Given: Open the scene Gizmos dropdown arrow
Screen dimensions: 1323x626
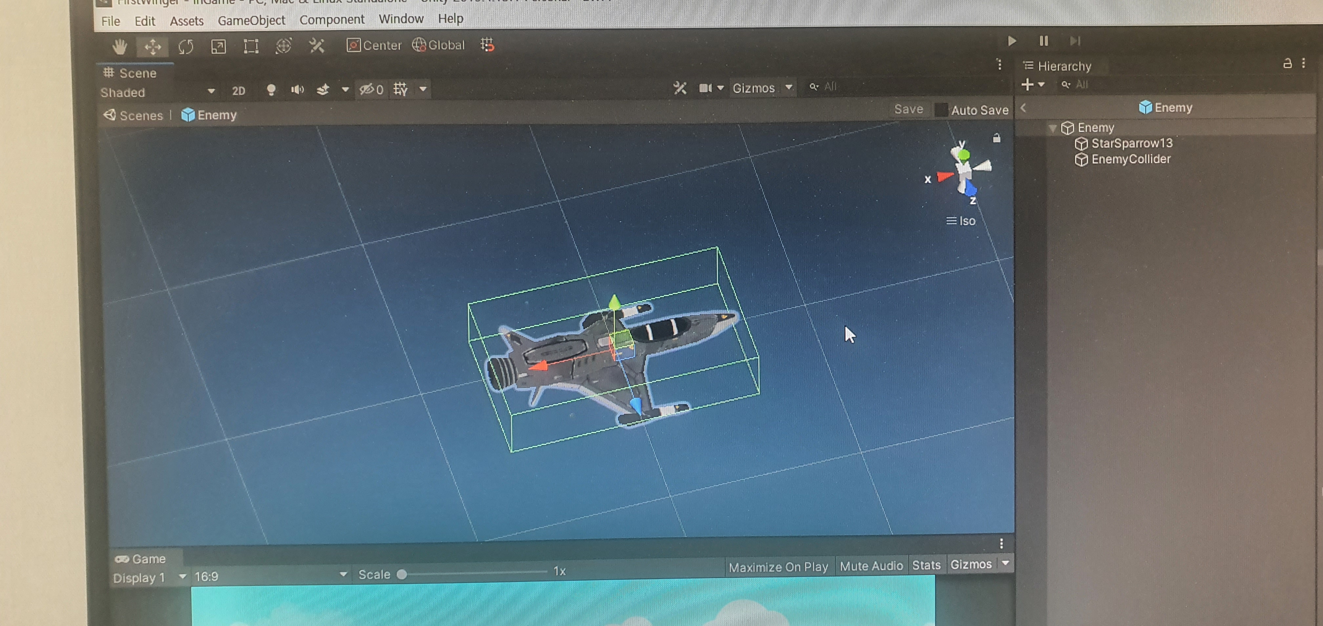Looking at the screenshot, I should pos(789,87).
